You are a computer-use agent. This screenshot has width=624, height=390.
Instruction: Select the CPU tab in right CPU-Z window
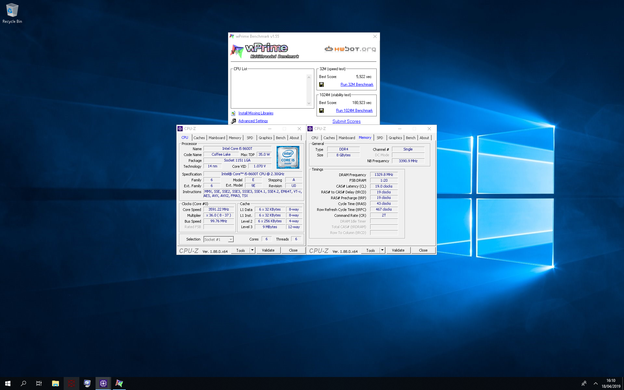pyautogui.click(x=315, y=138)
